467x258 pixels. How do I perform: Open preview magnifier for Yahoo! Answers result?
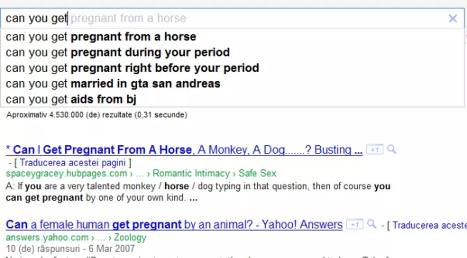(x=372, y=224)
